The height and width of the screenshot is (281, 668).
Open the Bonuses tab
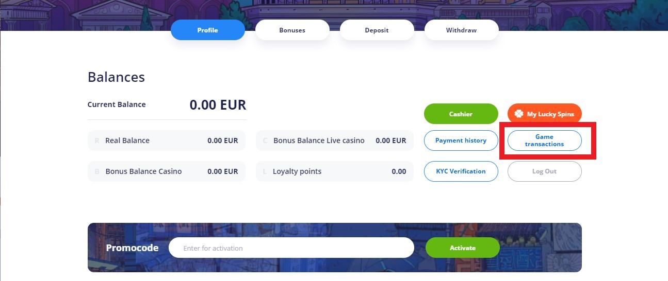[292, 30]
